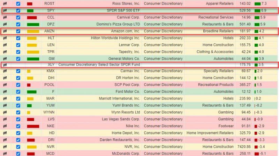Toggle the Ford Motor Co. checkbox
Image resolution: width=279 pixels, height=156 pixels.
point(18,92)
